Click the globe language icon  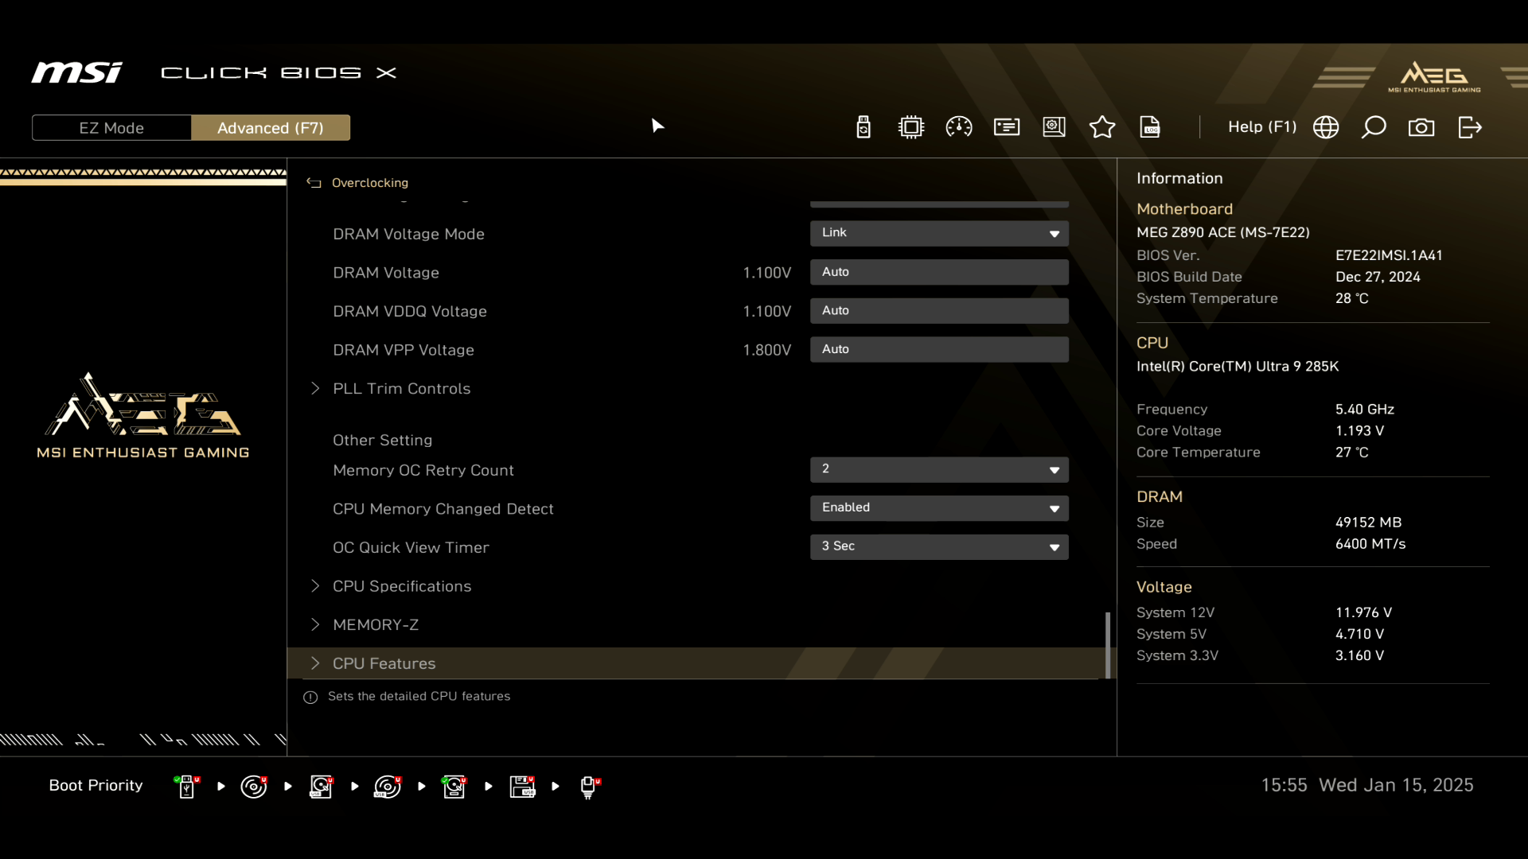pos(1326,127)
